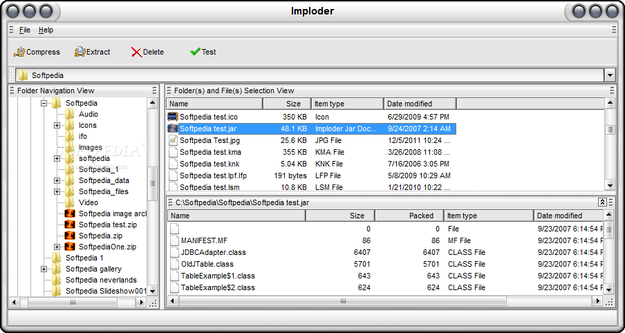
Task: Click the Softpedia neverlands folder icon
Action: 57,280
